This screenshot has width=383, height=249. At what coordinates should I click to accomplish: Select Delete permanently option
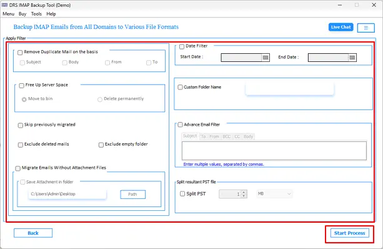100,99
